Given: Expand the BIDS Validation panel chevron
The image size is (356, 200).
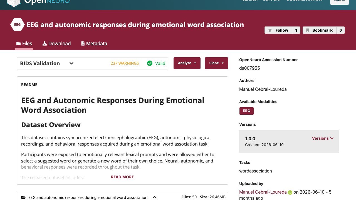Looking at the screenshot, I should (x=71, y=63).
